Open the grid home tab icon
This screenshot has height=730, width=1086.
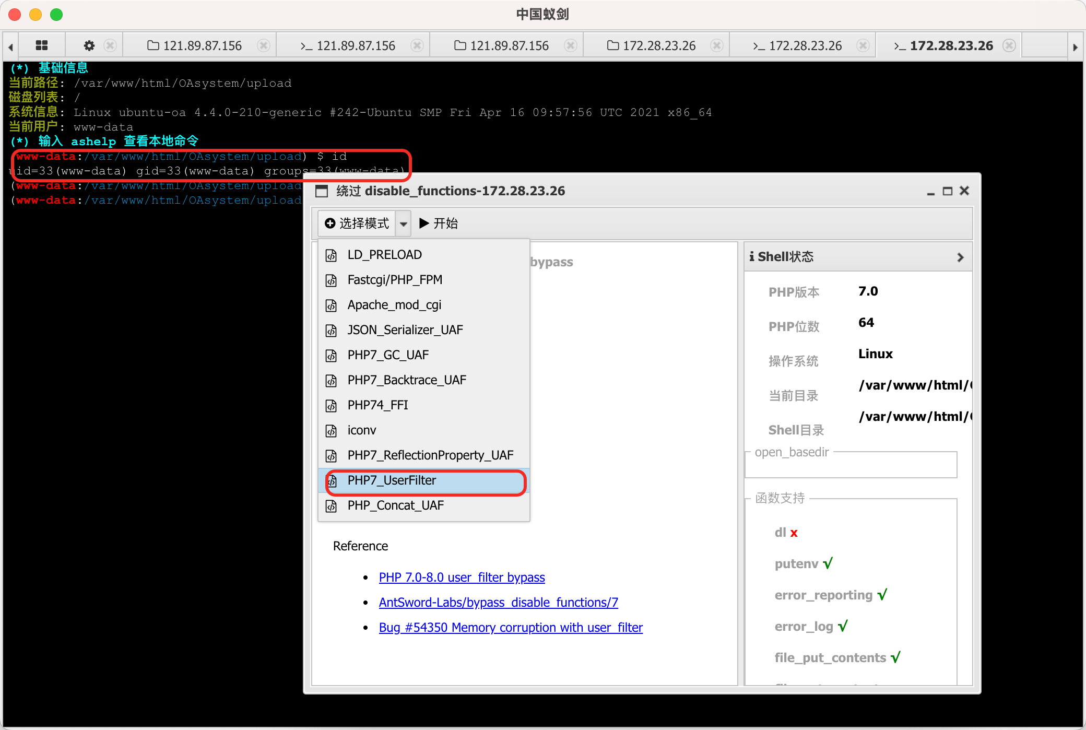(x=42, y=46)
